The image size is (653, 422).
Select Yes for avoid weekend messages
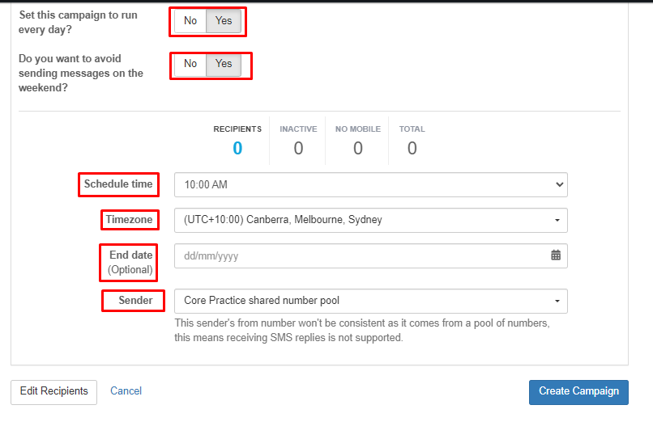pos(224,64)
